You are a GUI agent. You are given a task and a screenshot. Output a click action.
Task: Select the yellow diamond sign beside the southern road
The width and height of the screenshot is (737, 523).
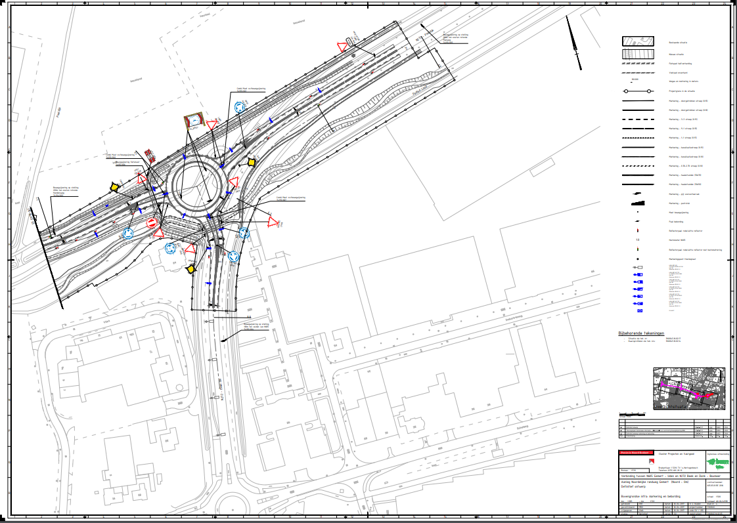(191, 268)
